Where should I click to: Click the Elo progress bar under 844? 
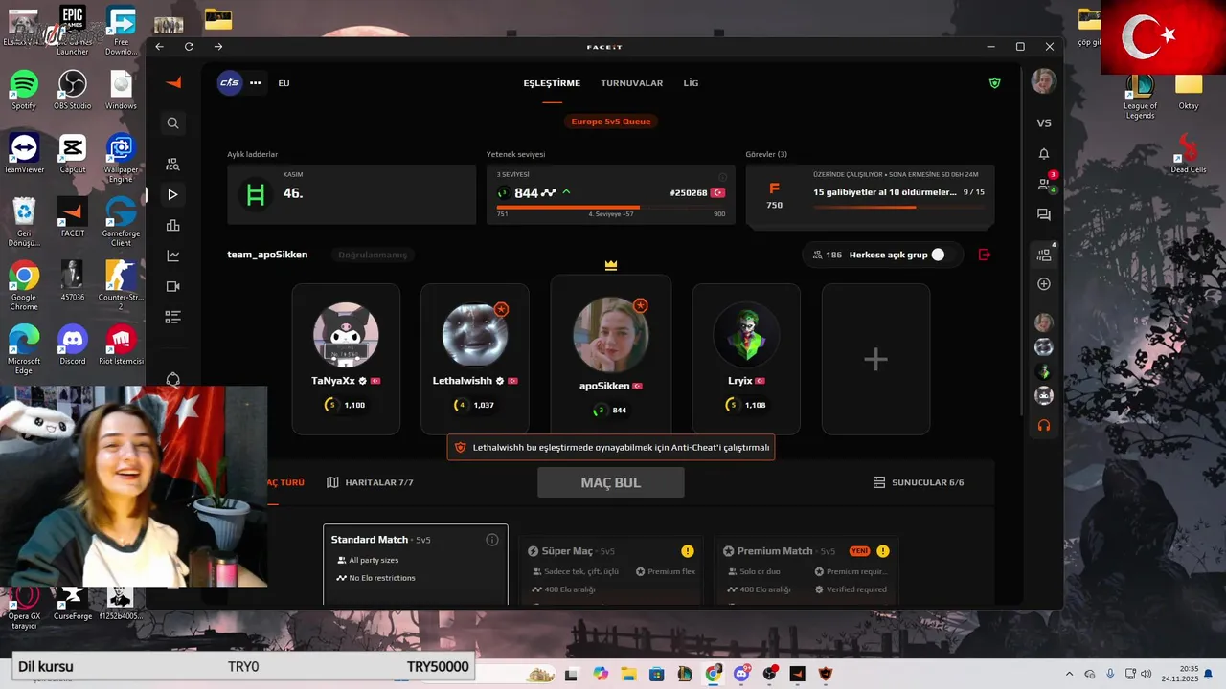point(611,207)
